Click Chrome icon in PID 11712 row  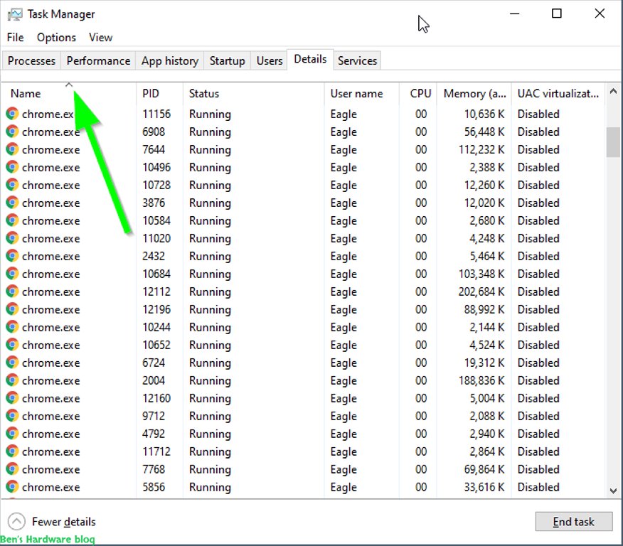point(12,451)
